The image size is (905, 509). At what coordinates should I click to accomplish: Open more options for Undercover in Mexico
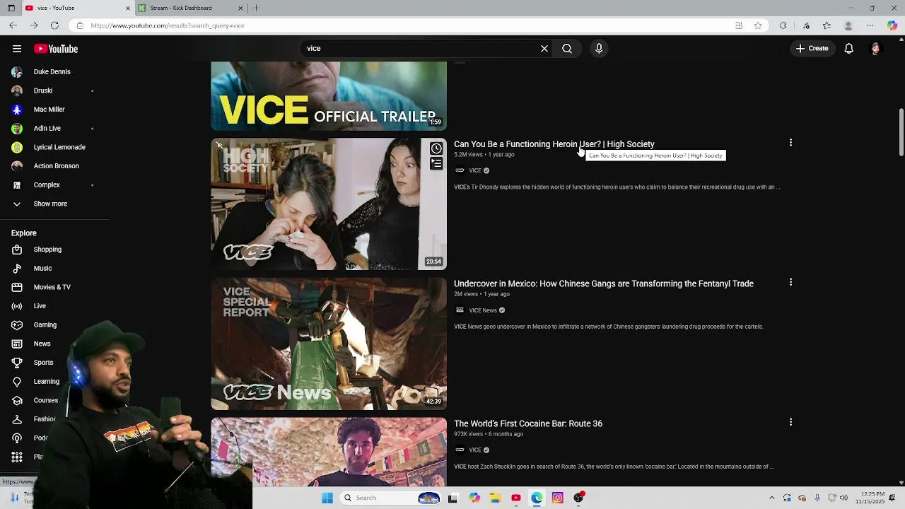[x=790, y=282]
